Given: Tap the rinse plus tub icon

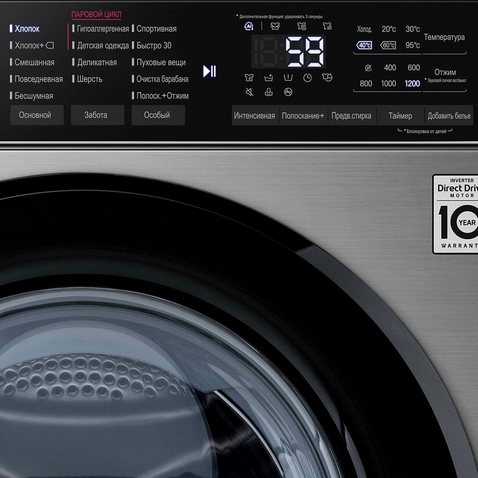Looking at the screenshot, I should click(269, 78).
